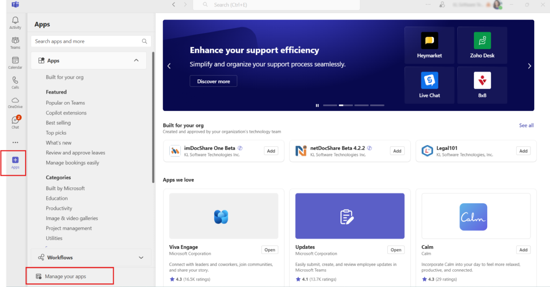The width and height of the screenshot is (550, 287).
Task: Collapse the Apps section chevron
Action: [x=136, y=61]
